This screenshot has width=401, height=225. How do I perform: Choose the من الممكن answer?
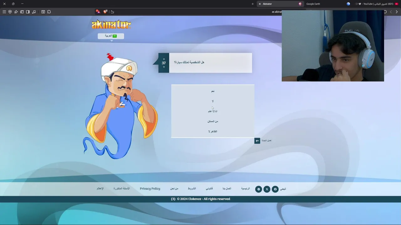click(x=213, y=121)
